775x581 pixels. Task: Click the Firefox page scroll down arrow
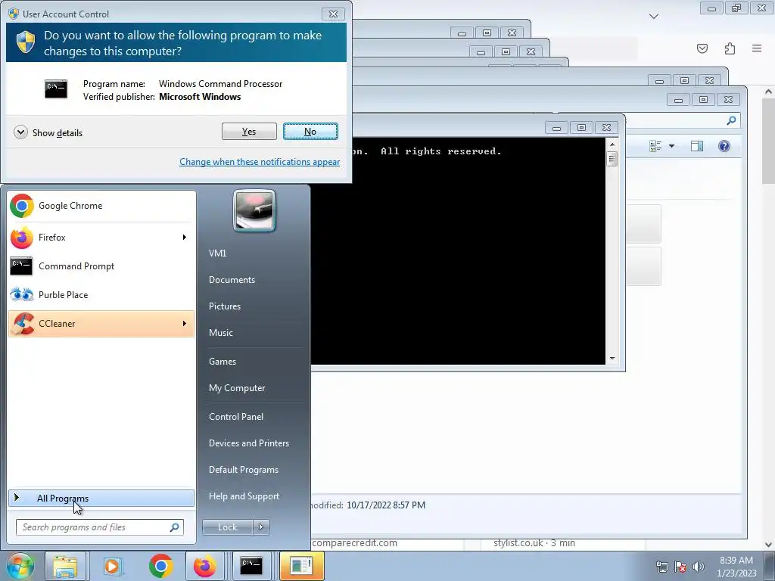pyautogui.click(x=769, y=544)
